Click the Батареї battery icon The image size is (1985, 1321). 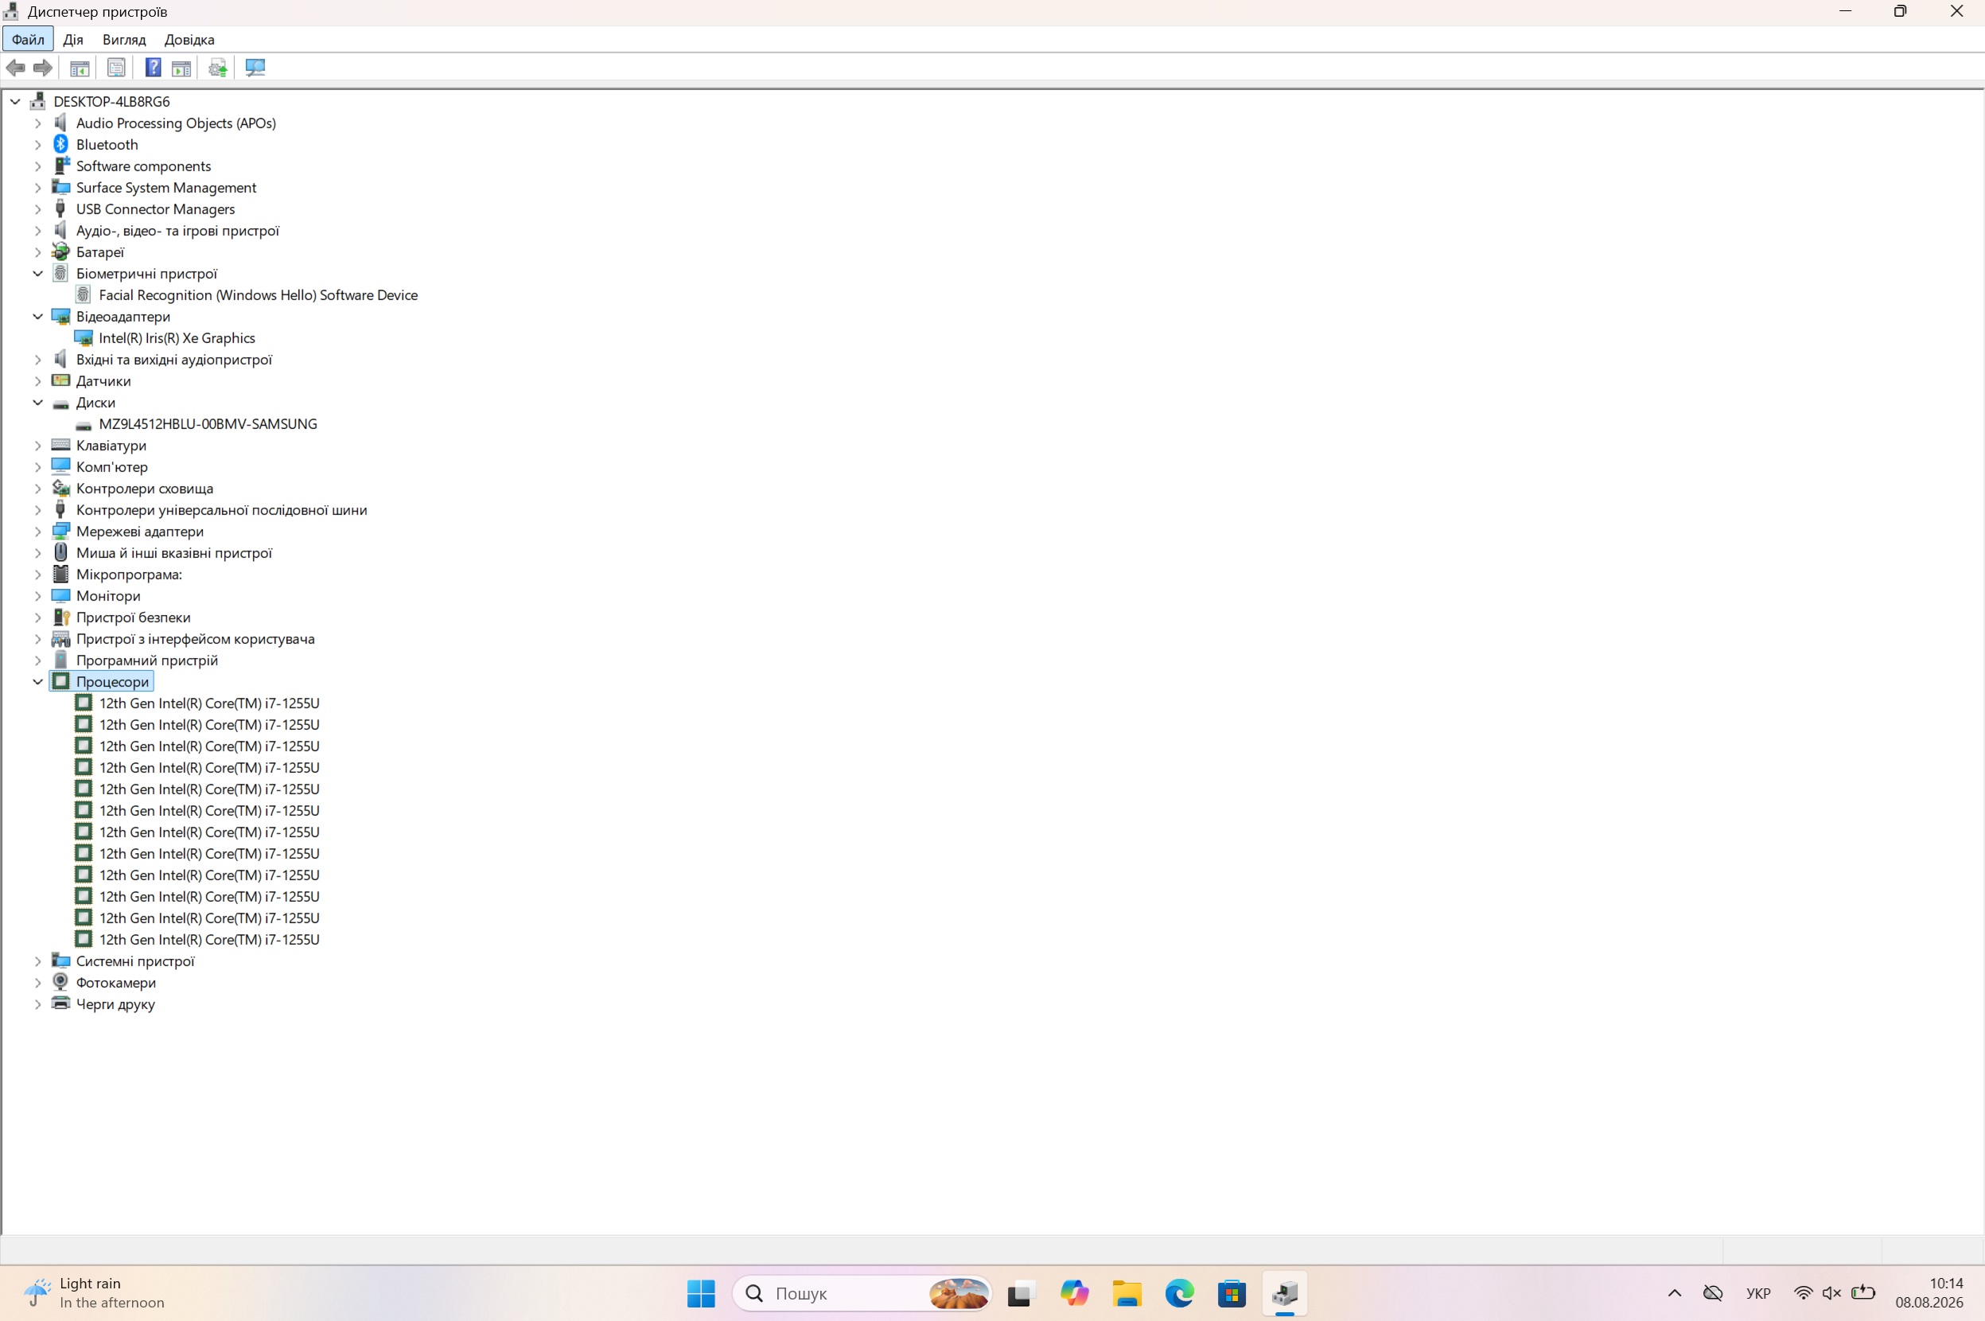(60, 252)
